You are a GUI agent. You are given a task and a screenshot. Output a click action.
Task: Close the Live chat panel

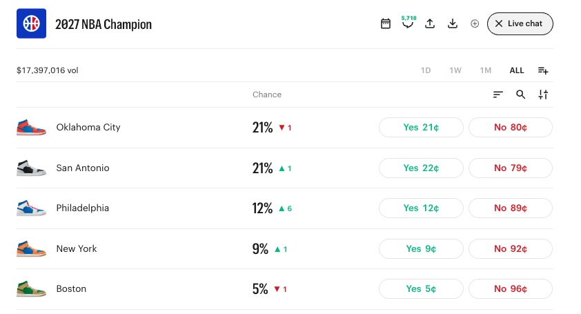point(520,23)
